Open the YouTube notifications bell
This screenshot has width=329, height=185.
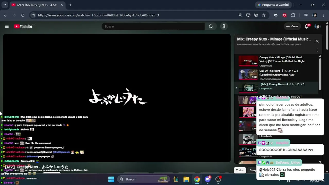[x=307, y=26]
